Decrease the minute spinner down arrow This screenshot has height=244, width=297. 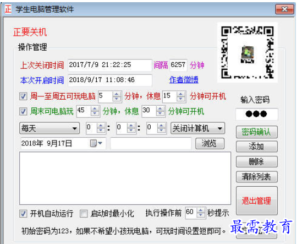131,131
